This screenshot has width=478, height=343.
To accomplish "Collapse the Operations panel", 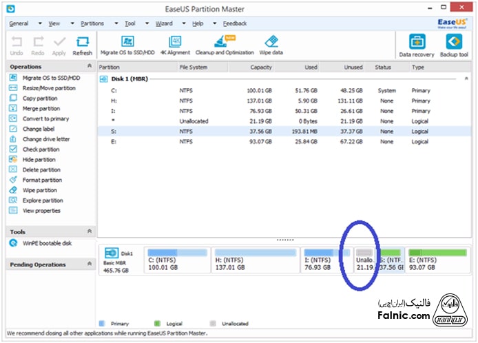I will coord(89,67).
